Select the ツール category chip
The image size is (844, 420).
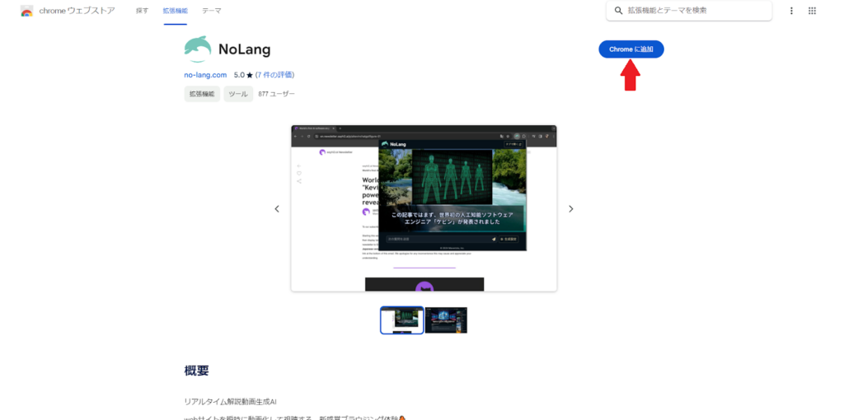click(x=238, y=94)
